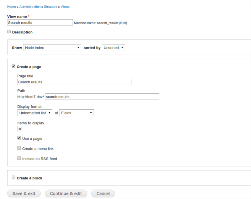
Task: Click the Page title input field
Action: (x=74, y=82)
